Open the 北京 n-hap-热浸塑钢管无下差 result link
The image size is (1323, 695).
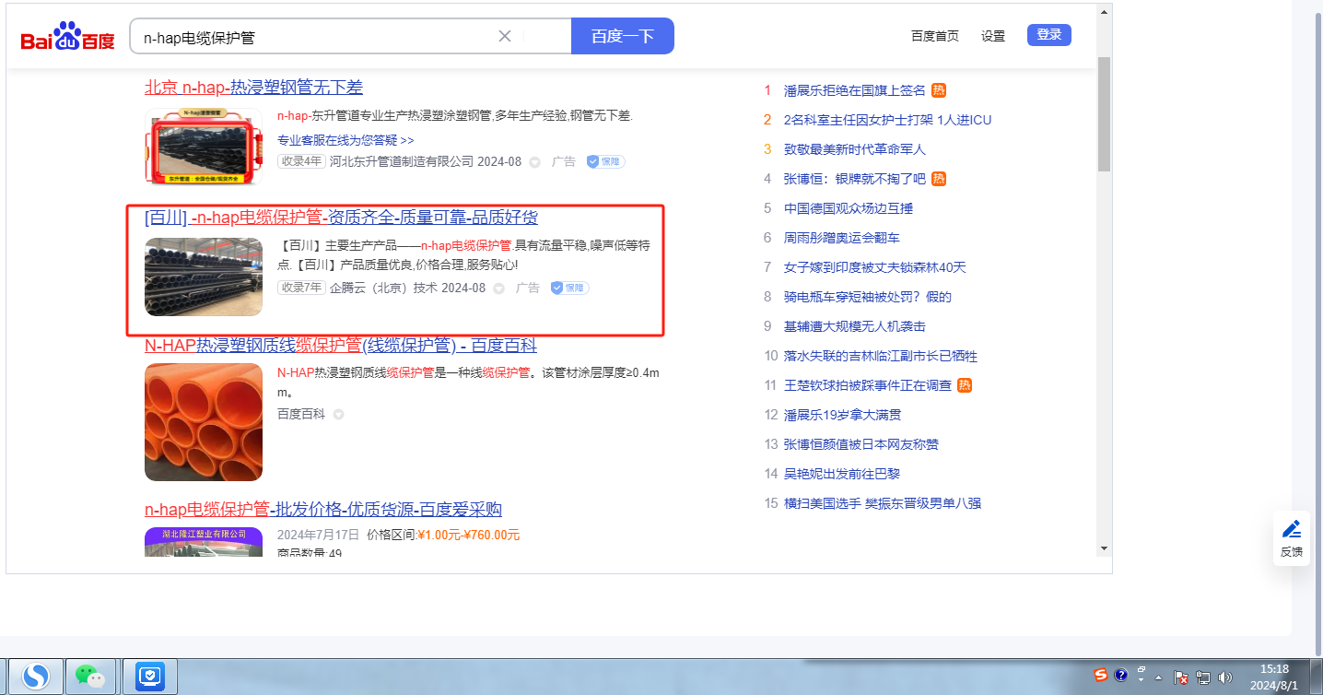[x=253, y=88]
